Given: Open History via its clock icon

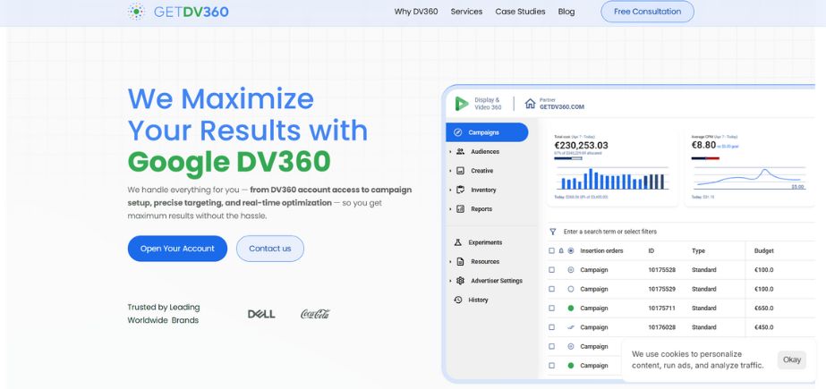Looking at the screenshot, I should pyautogui.click(x=458, y=300).
